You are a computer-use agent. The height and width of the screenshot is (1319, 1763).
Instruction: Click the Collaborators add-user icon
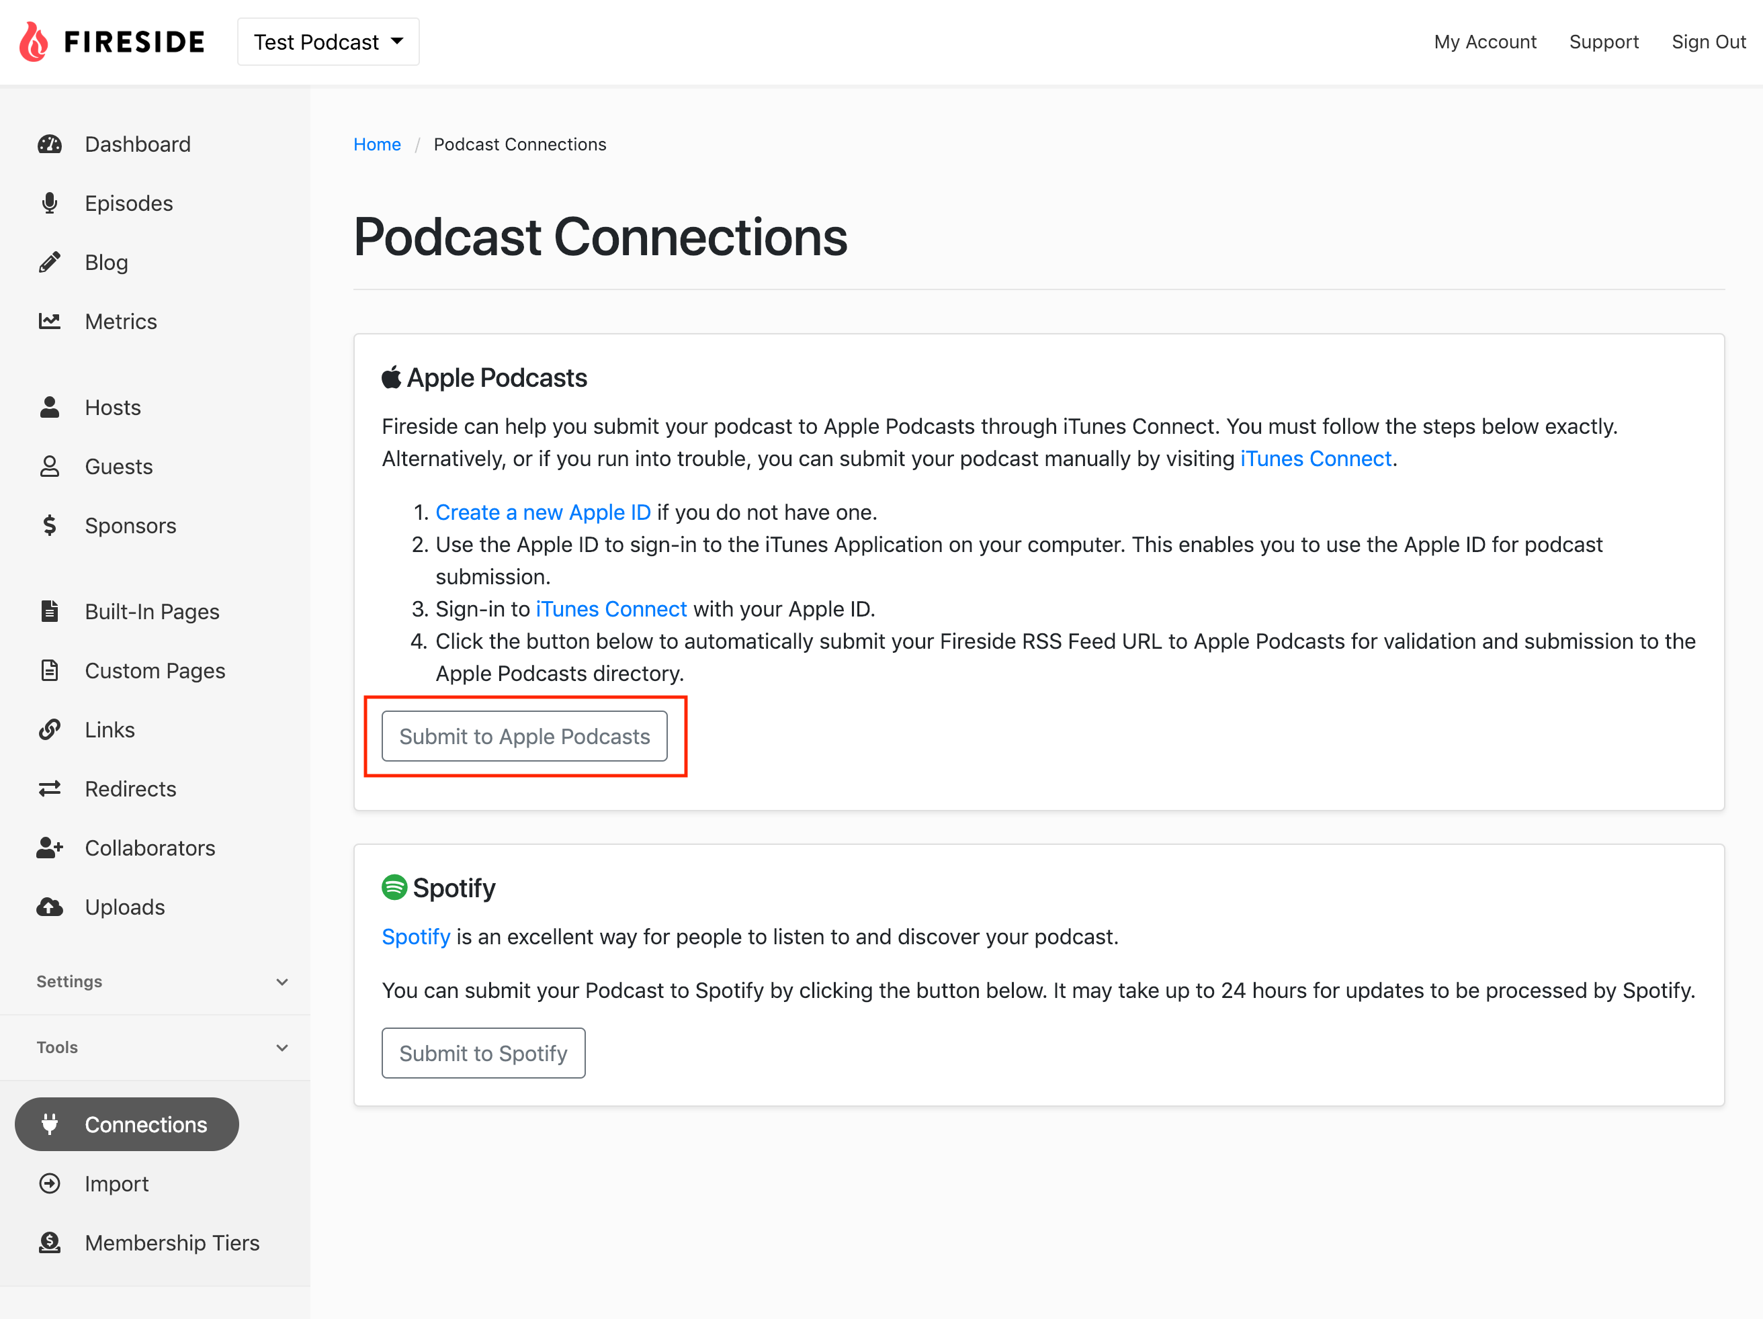click(50, 848)
